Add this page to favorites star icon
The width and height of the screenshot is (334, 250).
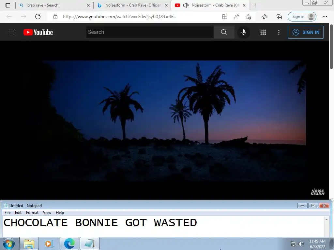(248, 17)
